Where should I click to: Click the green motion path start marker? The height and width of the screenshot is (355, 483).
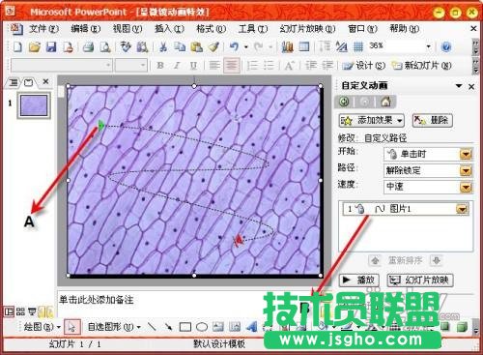tap(101, 125)
